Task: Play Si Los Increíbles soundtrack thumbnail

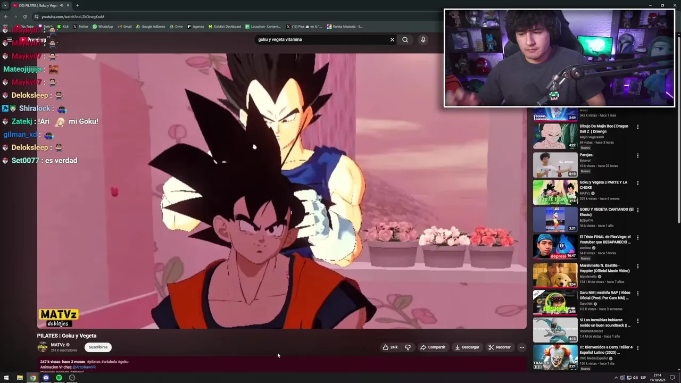Action: click(x=555, y=330)
